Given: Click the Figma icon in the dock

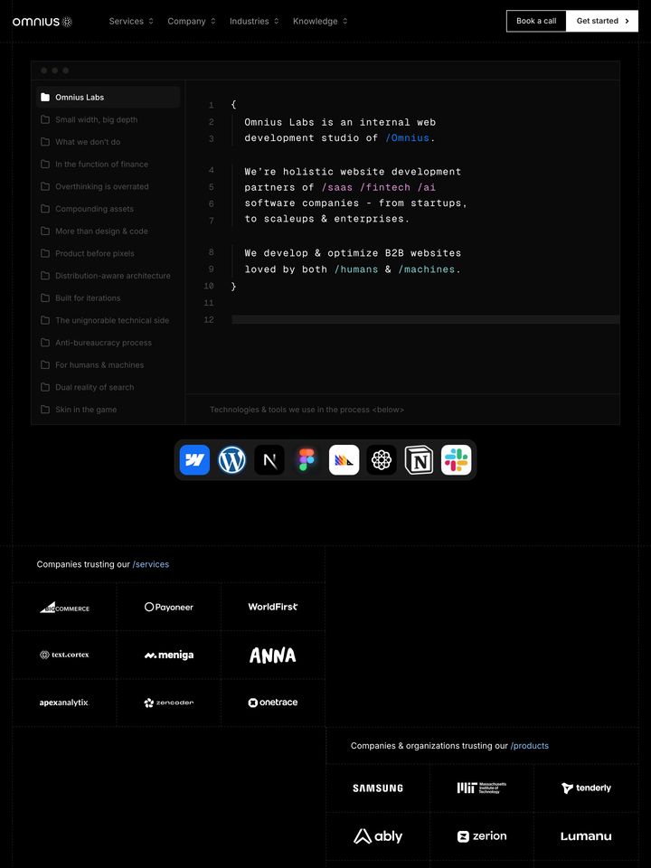Looking at the screenshot, I should click(x=307, y=460).
